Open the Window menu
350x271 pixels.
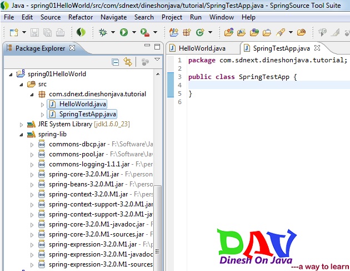(x=222, y=17)
